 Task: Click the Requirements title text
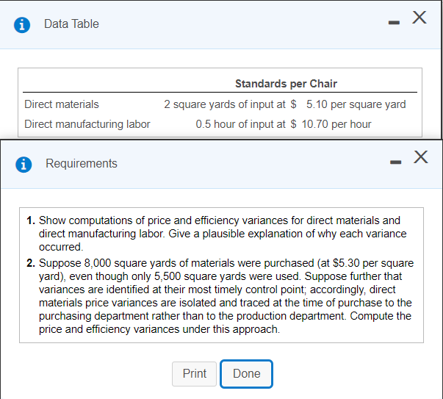(82, 163)
